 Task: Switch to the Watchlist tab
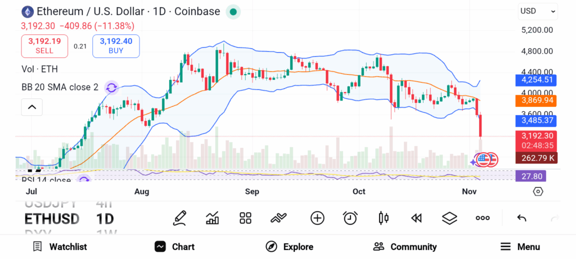point(60,247)
